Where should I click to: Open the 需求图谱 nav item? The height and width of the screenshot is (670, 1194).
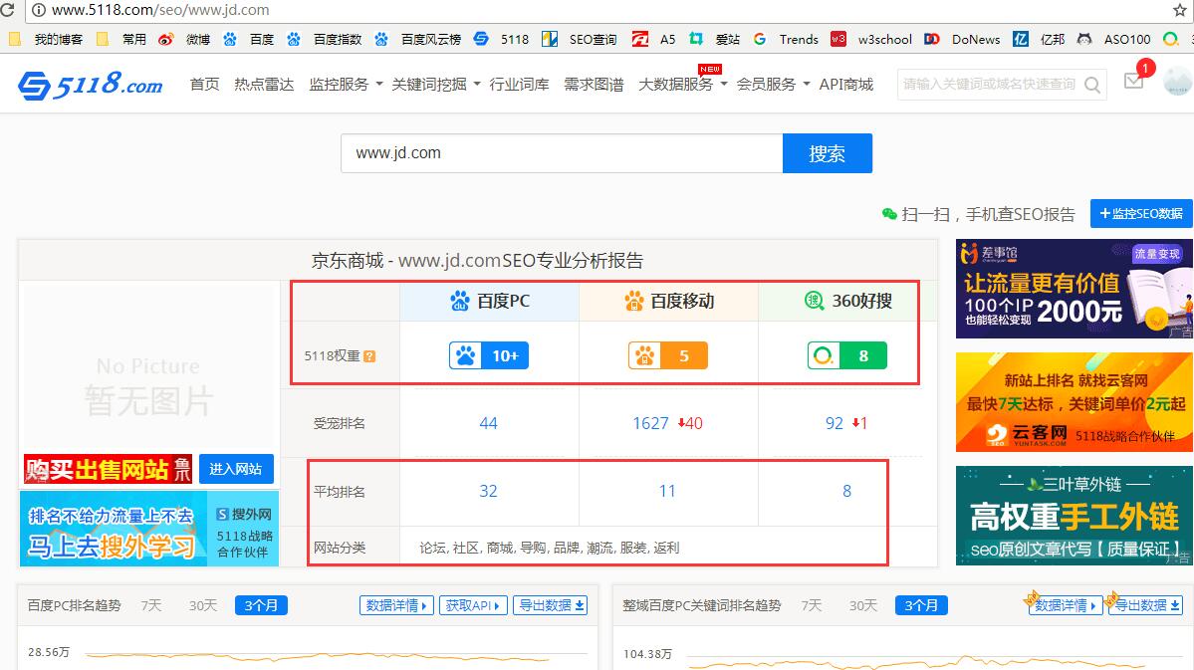[594, 85]
